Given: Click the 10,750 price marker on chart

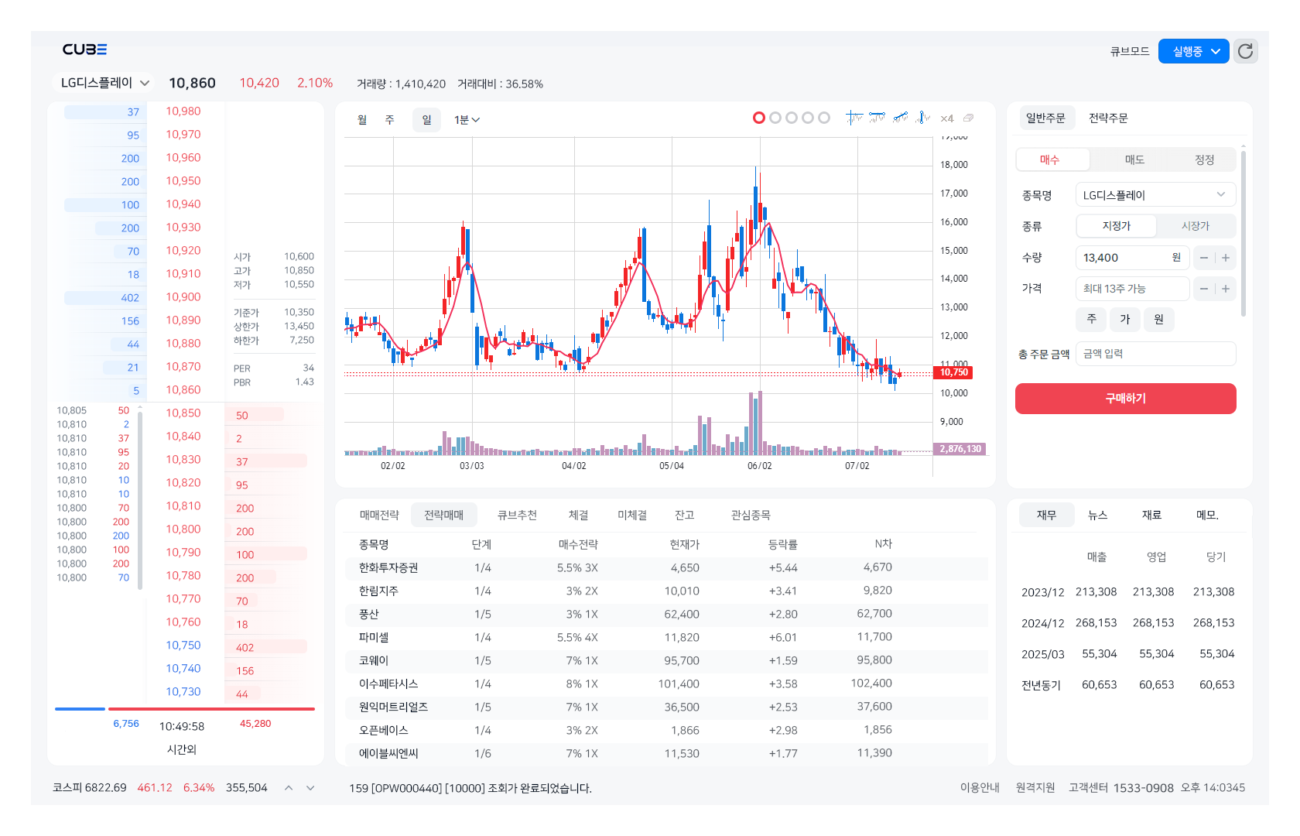Looking at the screenshot, I should 954,372.
